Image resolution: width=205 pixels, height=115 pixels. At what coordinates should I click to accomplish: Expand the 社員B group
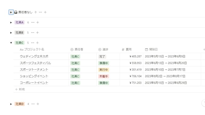11,33
